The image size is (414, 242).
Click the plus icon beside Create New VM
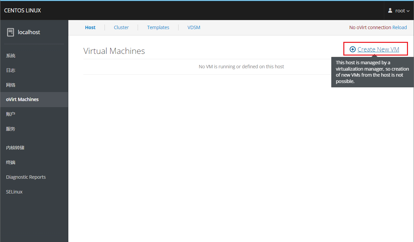(x=352, y=49)
